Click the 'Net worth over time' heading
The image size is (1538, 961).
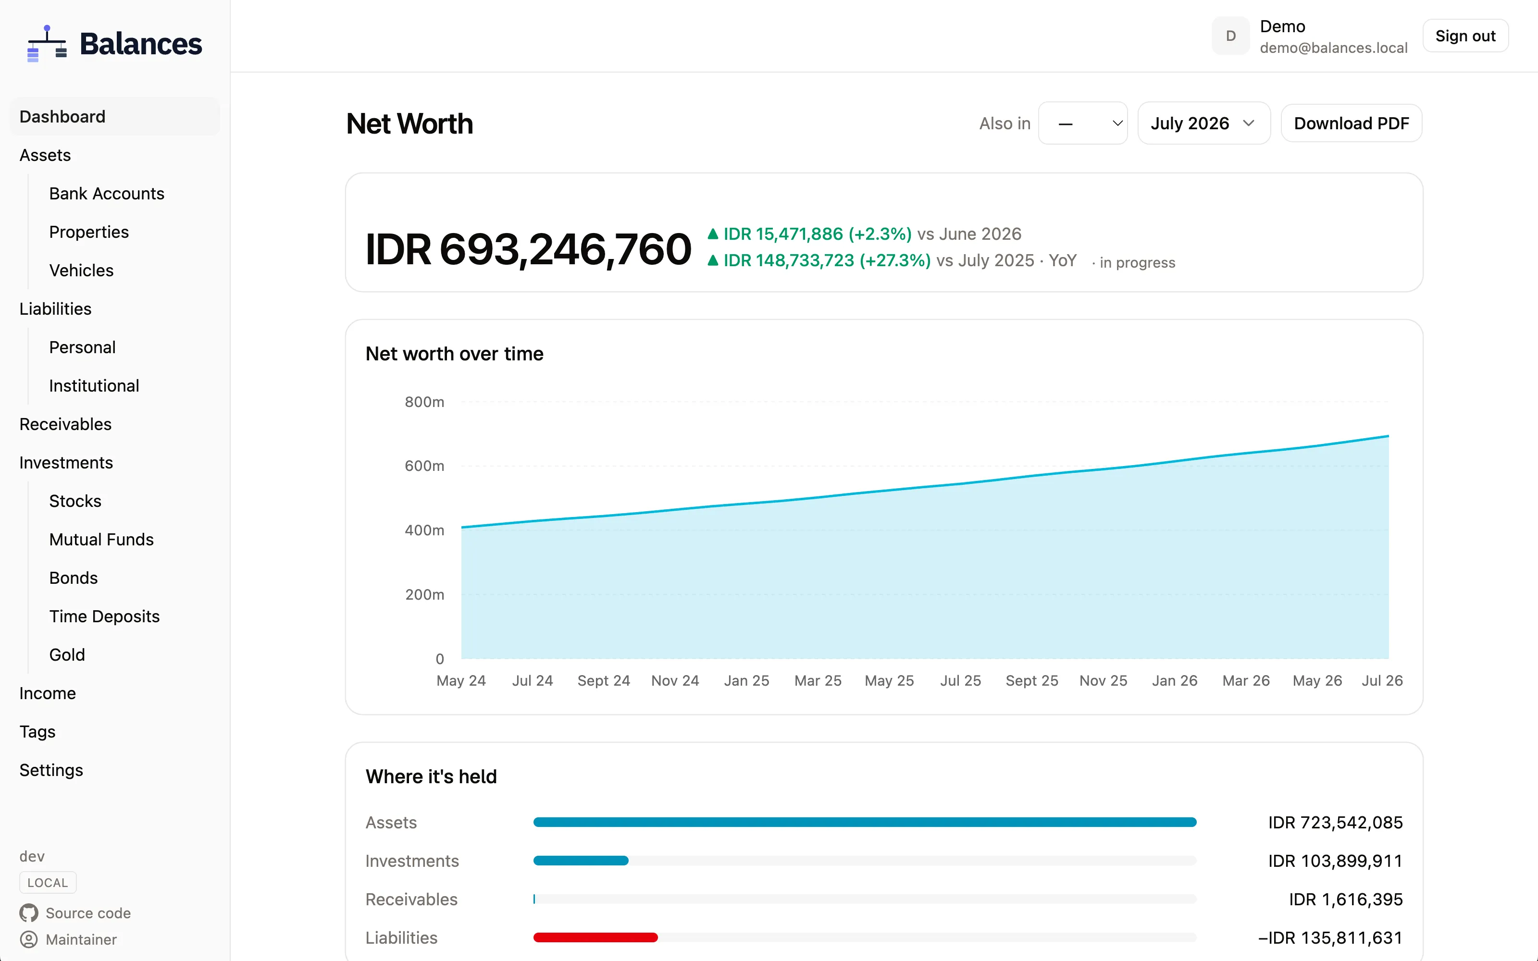(x=454, y=353)
